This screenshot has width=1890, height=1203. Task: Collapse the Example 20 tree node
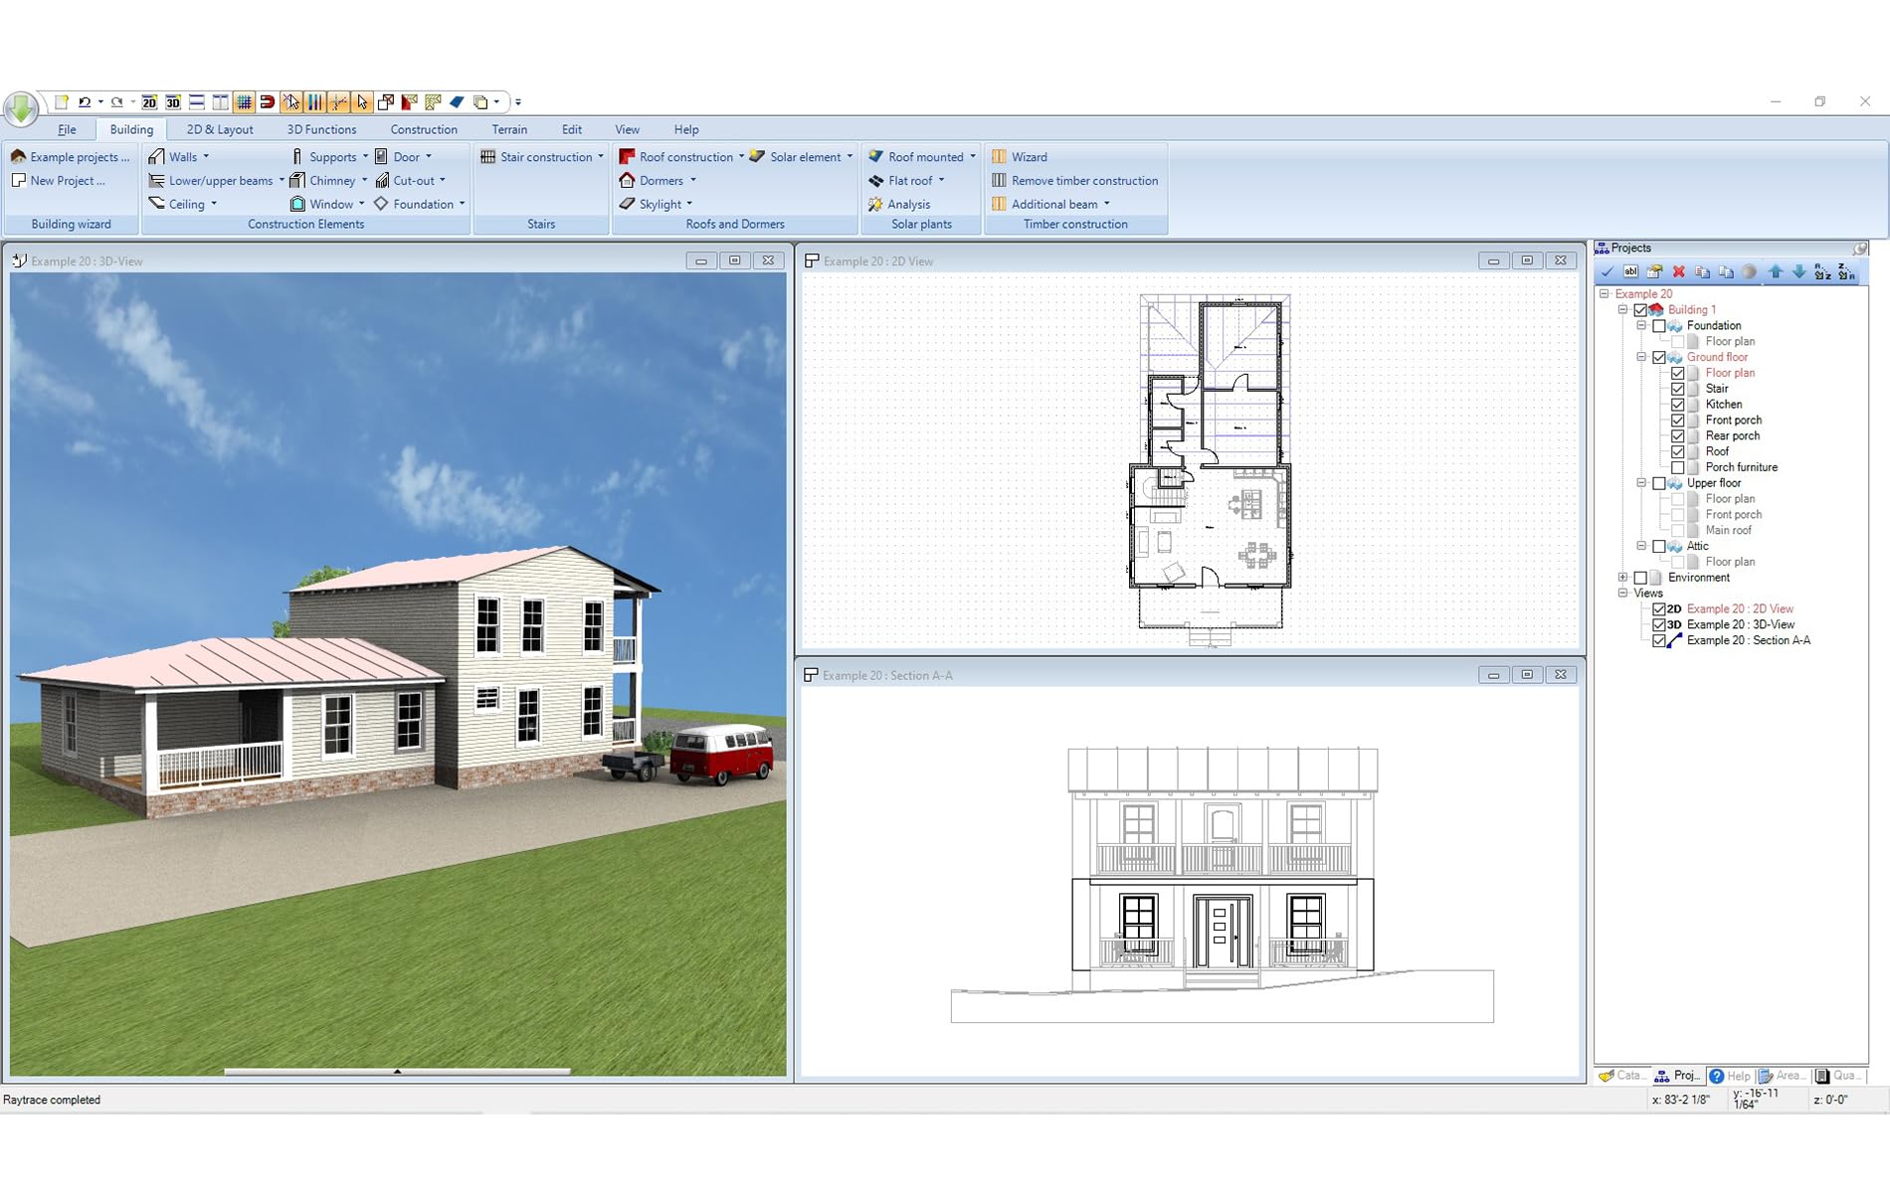point(1604,294)
